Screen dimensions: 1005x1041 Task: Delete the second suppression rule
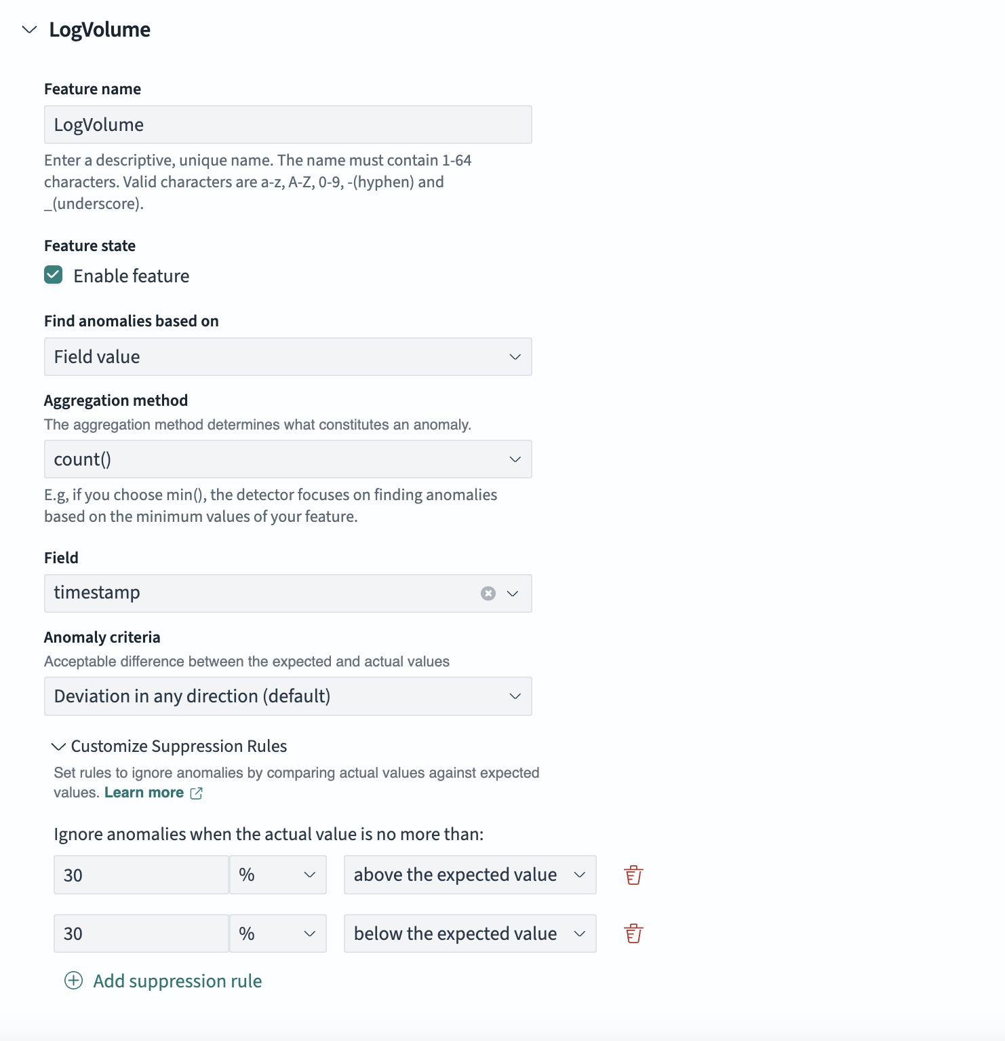[x=632, y=933]
